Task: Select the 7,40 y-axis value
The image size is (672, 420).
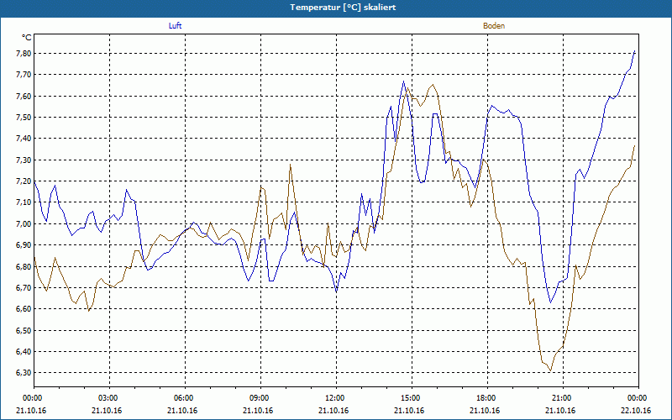Action: [x=24, y=139]
